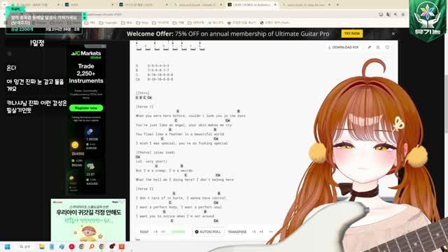The height and width of the screenshot is (252, 448).
Task: Click the bookmark star in the address bar
Action: tap(403, 14)
